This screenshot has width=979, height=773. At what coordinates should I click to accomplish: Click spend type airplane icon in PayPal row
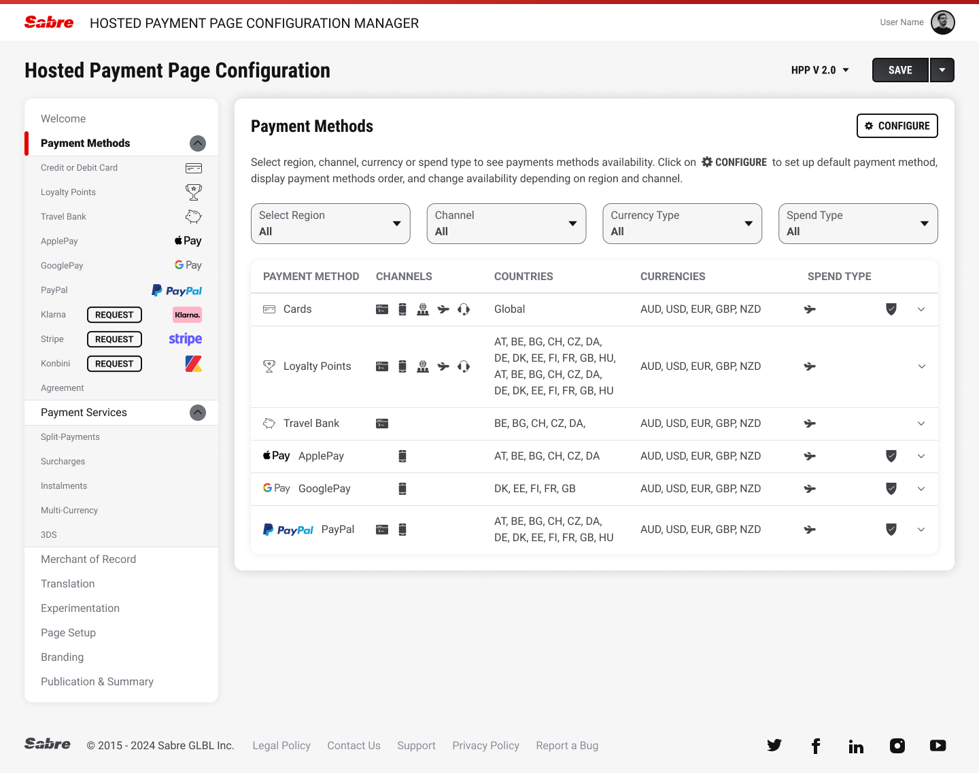click(810, 530)
